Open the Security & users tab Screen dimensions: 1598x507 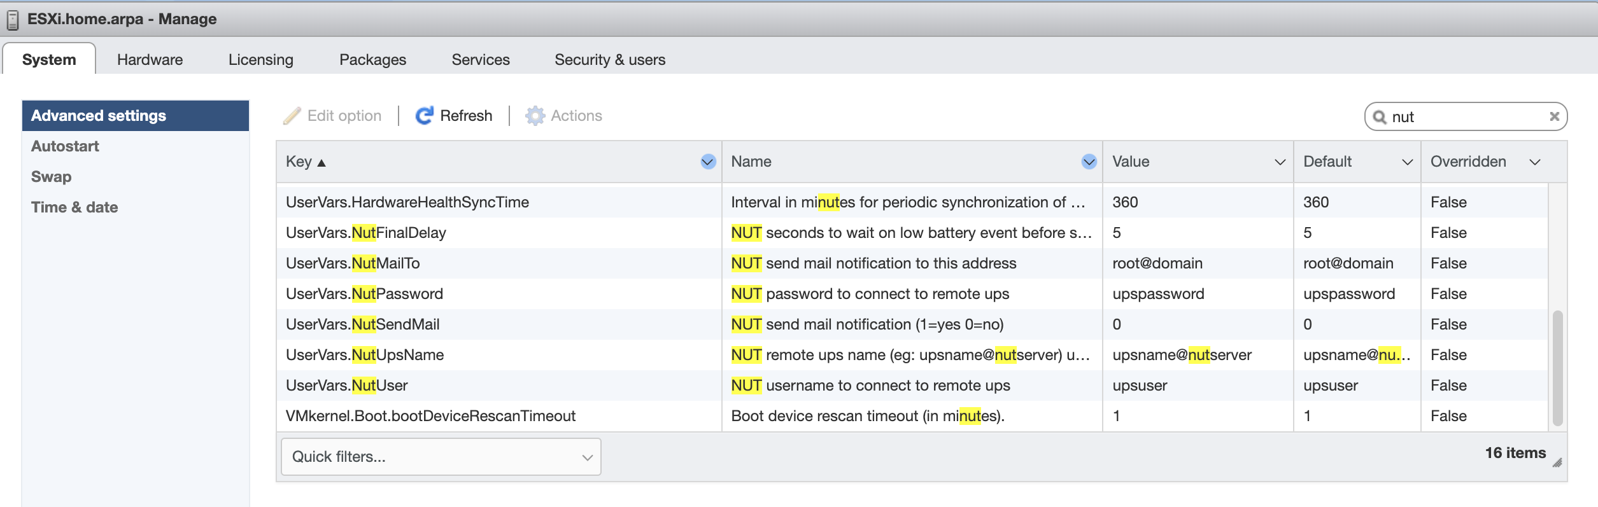pos(610,59)
